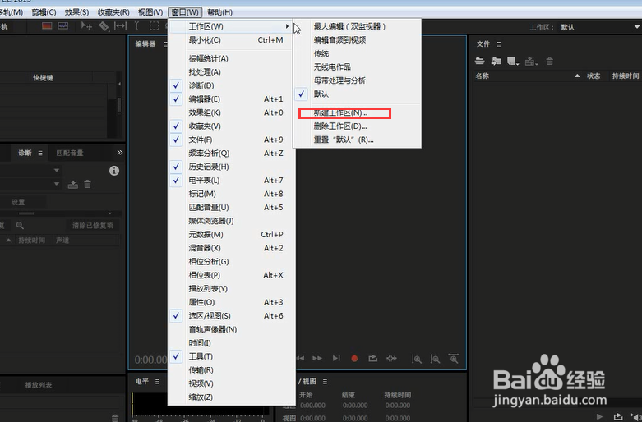Expand the 工作区(W) submenu arrow
This screenshot has width=642, height=422.
point(288,26)
